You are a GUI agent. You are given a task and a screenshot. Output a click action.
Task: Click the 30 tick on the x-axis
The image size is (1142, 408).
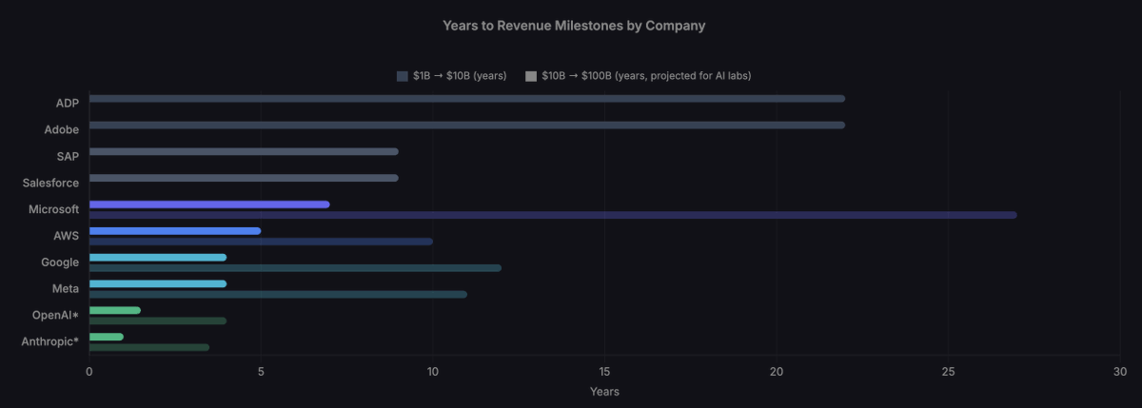[1119, 371]
